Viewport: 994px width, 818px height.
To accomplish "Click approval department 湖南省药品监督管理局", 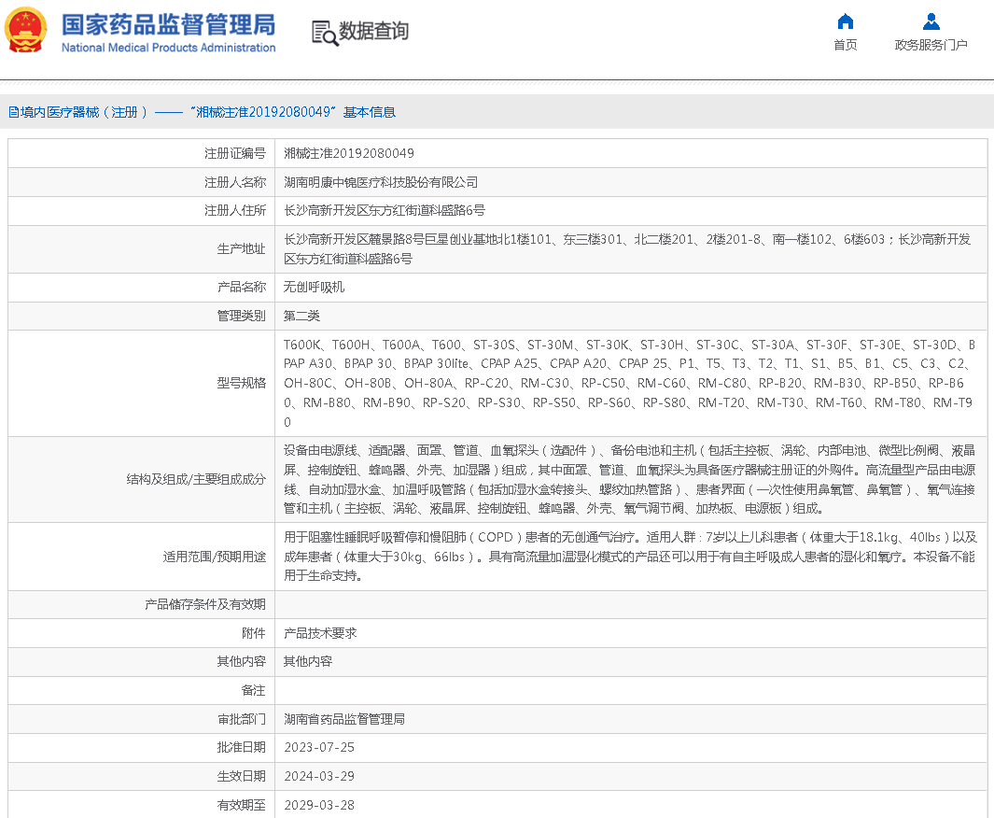I will (x=343, y=719).
